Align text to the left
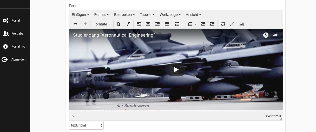 pos(139,24)
